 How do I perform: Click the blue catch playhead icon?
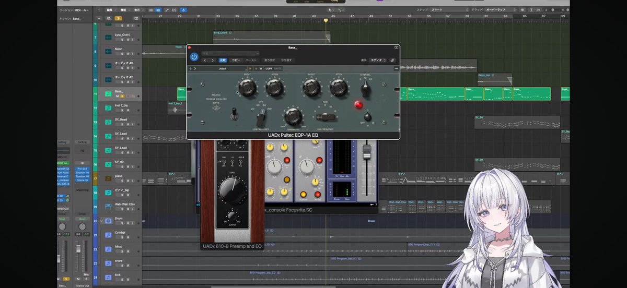[183, 9]
